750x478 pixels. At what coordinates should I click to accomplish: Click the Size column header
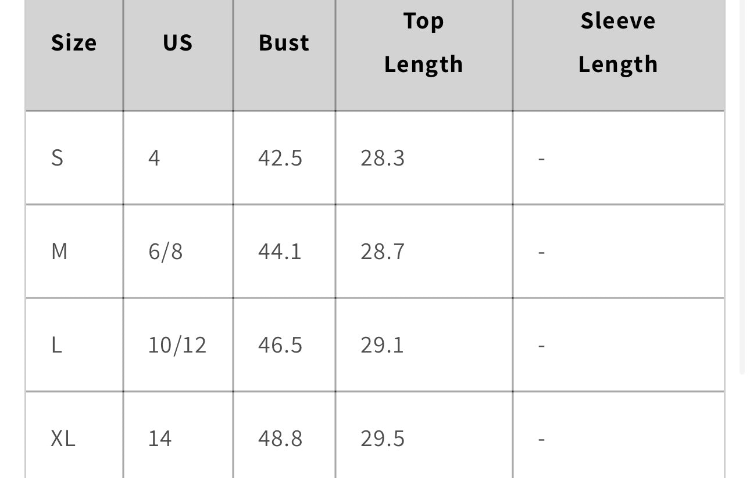tap(74, 43)
